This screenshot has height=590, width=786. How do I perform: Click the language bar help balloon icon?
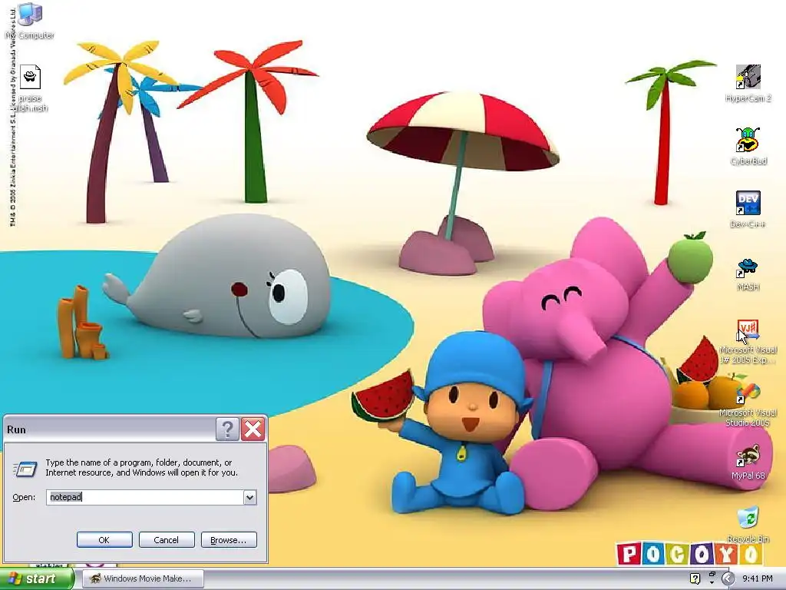point(695,578)
